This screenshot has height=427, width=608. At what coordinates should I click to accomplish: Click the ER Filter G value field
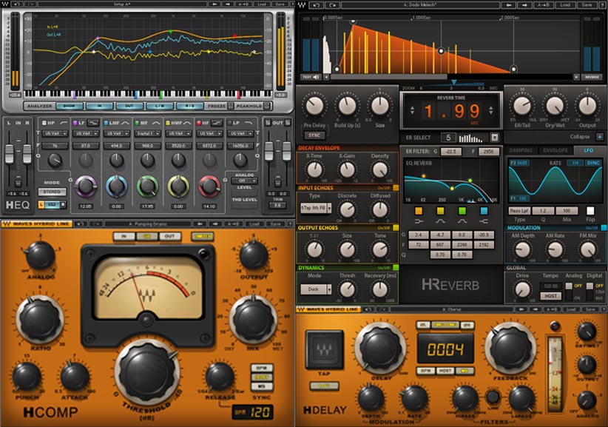coord(450,151)
